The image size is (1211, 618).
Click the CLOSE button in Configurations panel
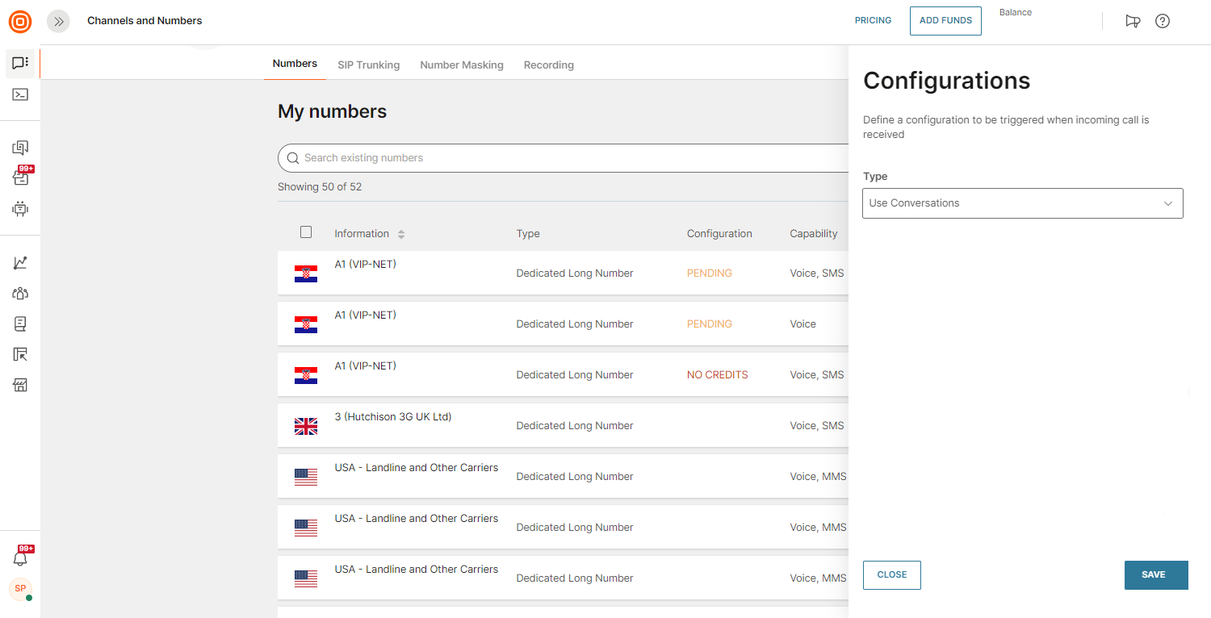(891, 574)
